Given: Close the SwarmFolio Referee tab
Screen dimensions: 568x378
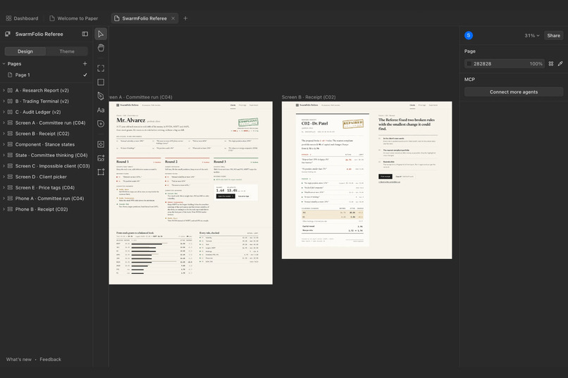Looking at the screenshot, I should click(173, 18).
